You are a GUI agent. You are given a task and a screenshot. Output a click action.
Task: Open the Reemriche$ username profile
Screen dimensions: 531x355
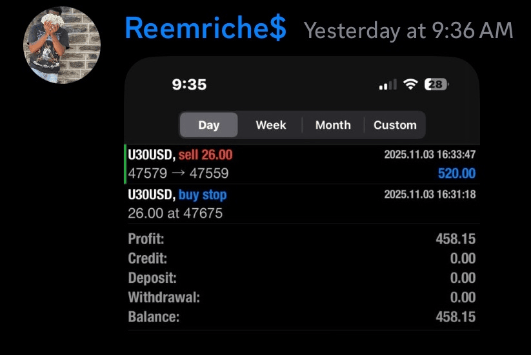click(x=205, y=29)
